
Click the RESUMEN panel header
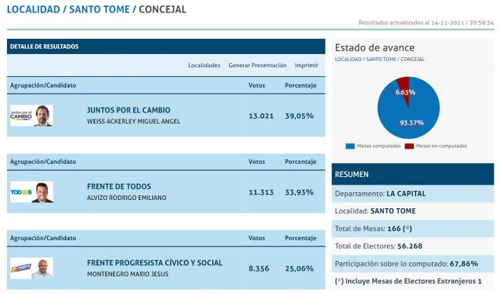412,174
